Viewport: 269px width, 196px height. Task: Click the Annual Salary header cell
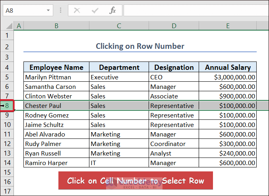click(228, 67)
